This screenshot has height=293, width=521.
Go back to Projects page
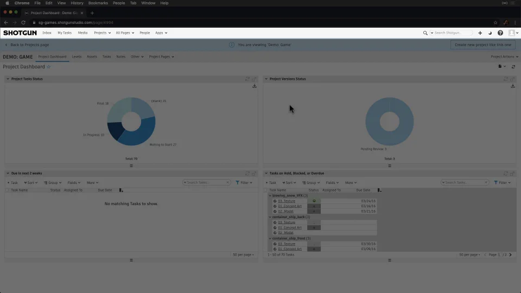pos(27,45)
